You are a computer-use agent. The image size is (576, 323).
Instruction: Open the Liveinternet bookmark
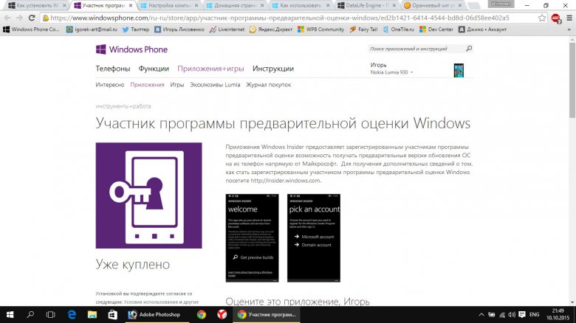227,29
